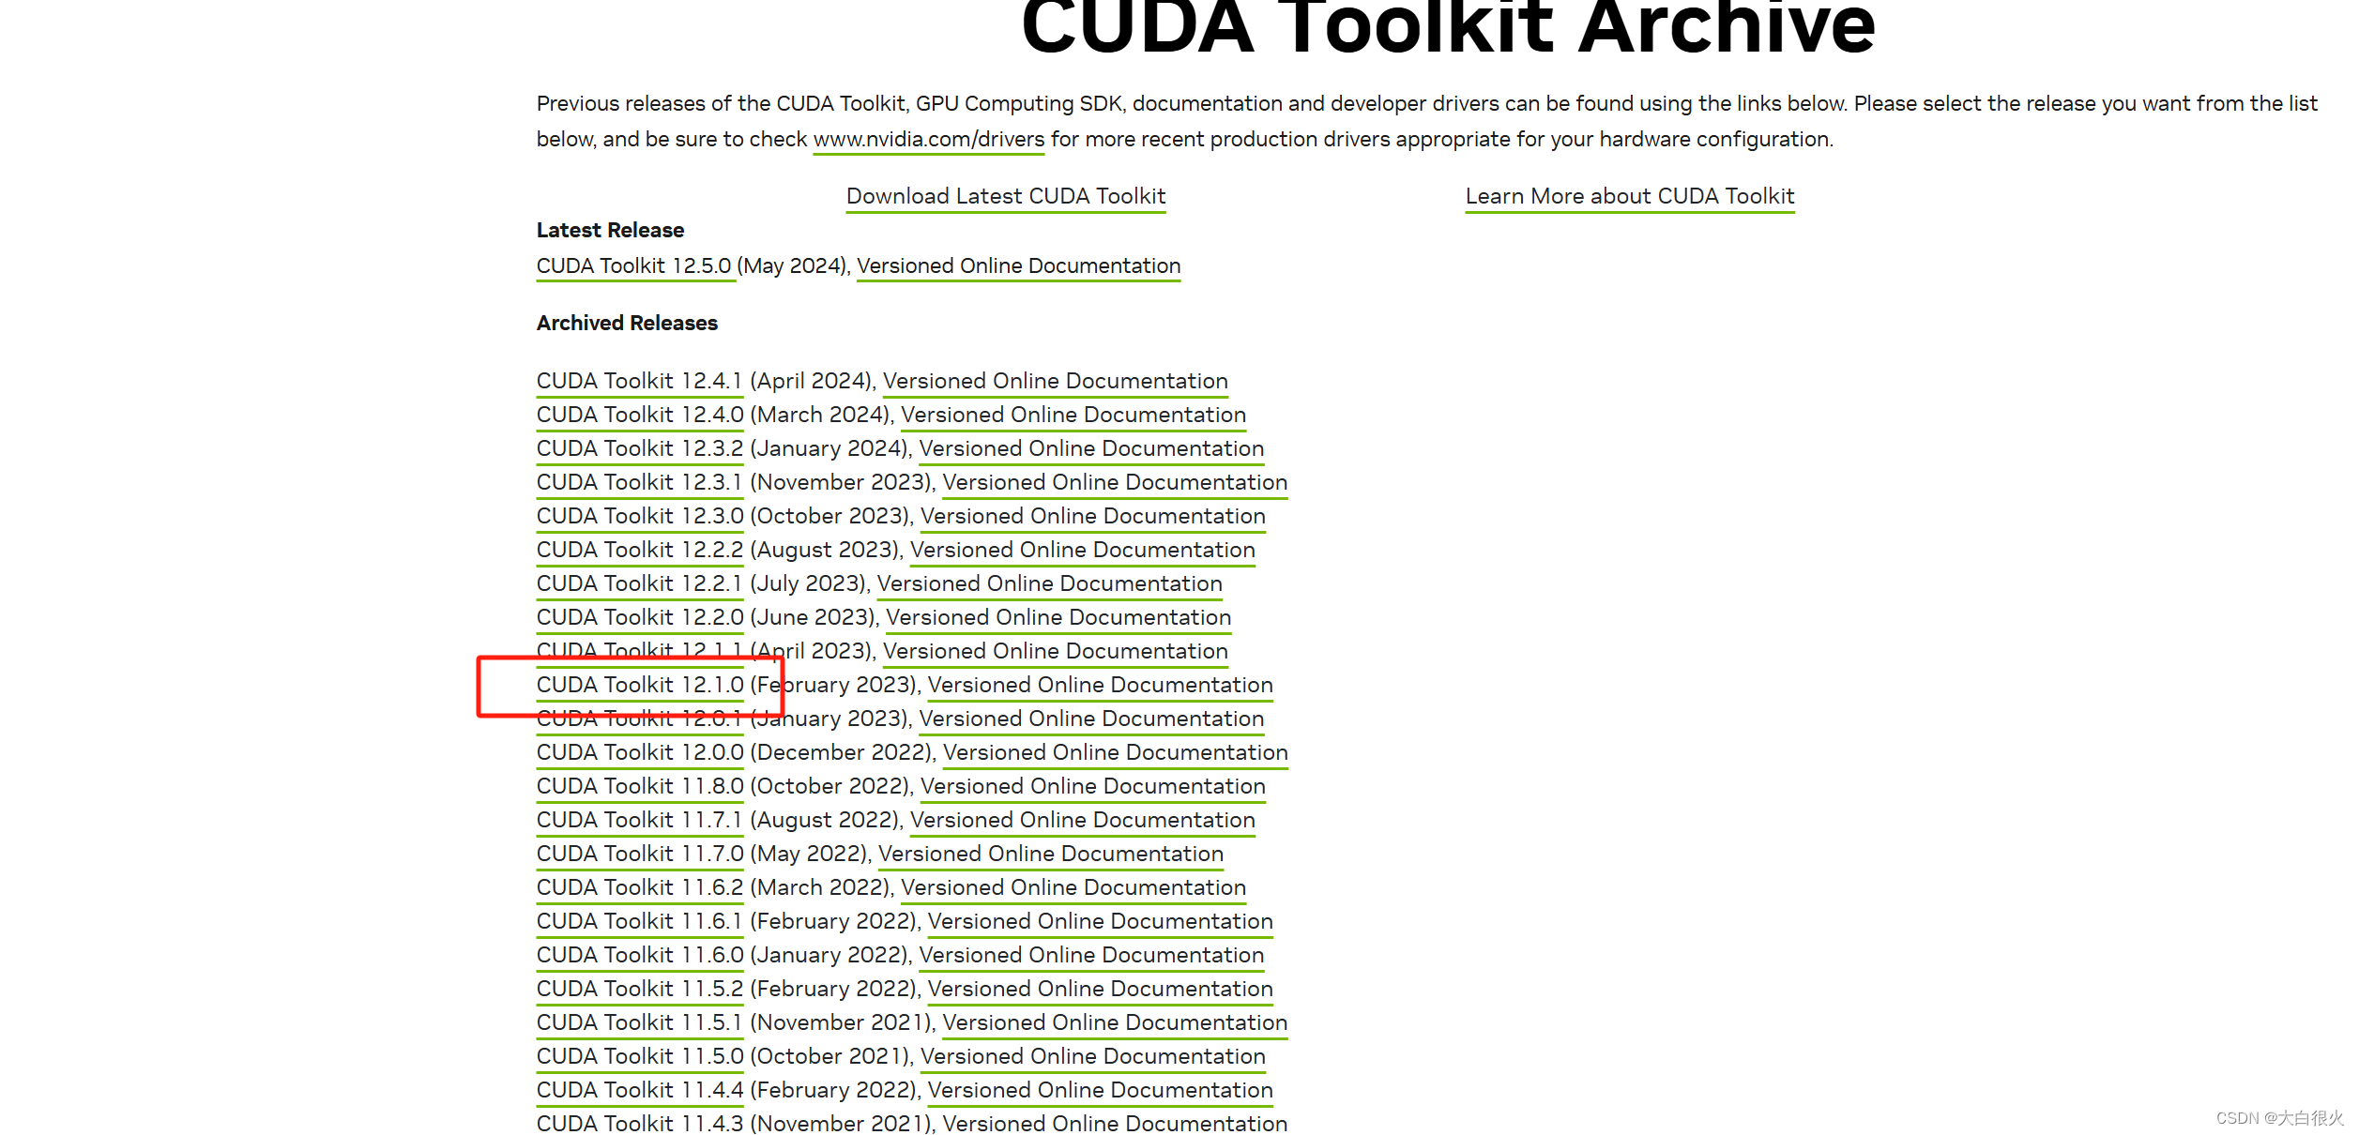Open documentation for CUDA Toolkit 11.6.0
The image size is (2359, 1135).
(x=1091, y=956)
